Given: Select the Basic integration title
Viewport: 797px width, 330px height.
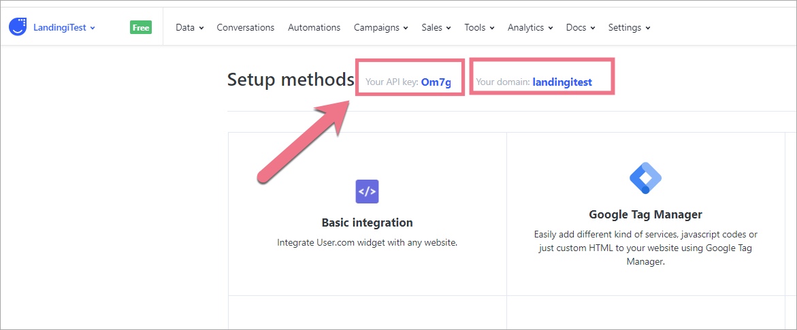Looking at the screenshot, I should pos(367,222).
